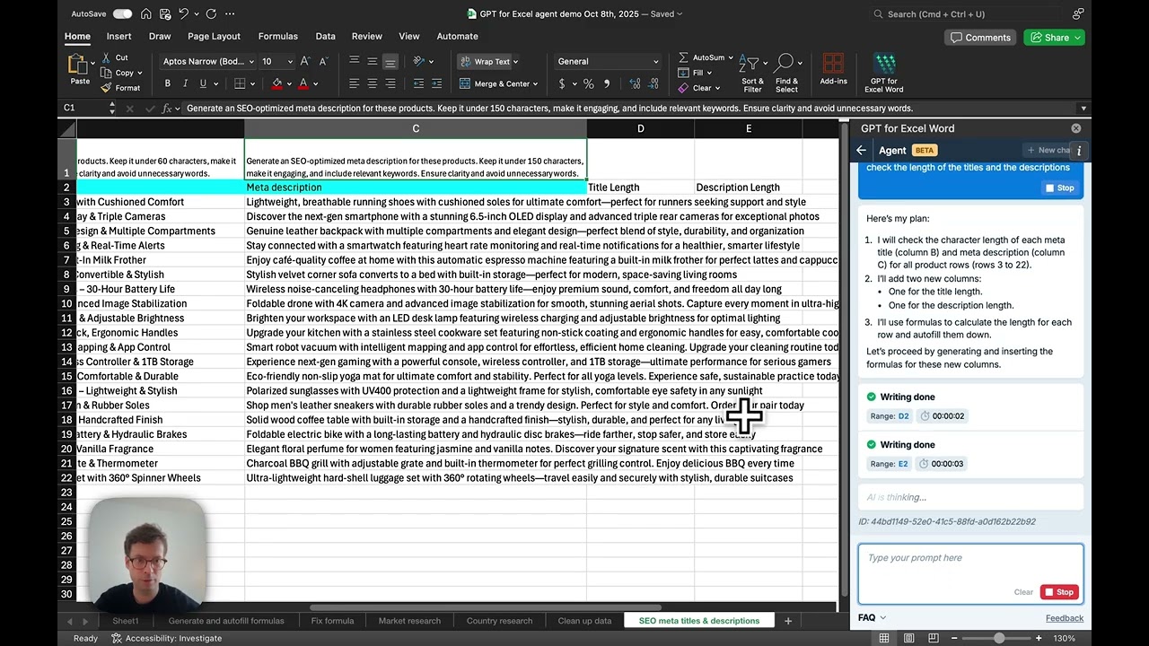Expand the Clear dropdown

(718, 88)
